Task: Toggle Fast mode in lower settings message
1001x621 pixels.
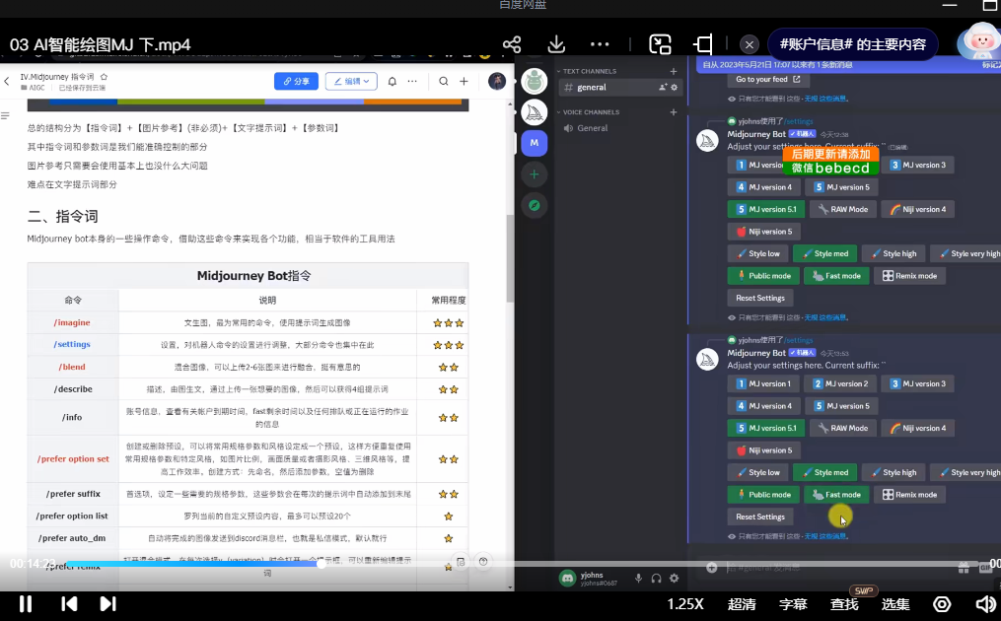Action: coord(836,495)
